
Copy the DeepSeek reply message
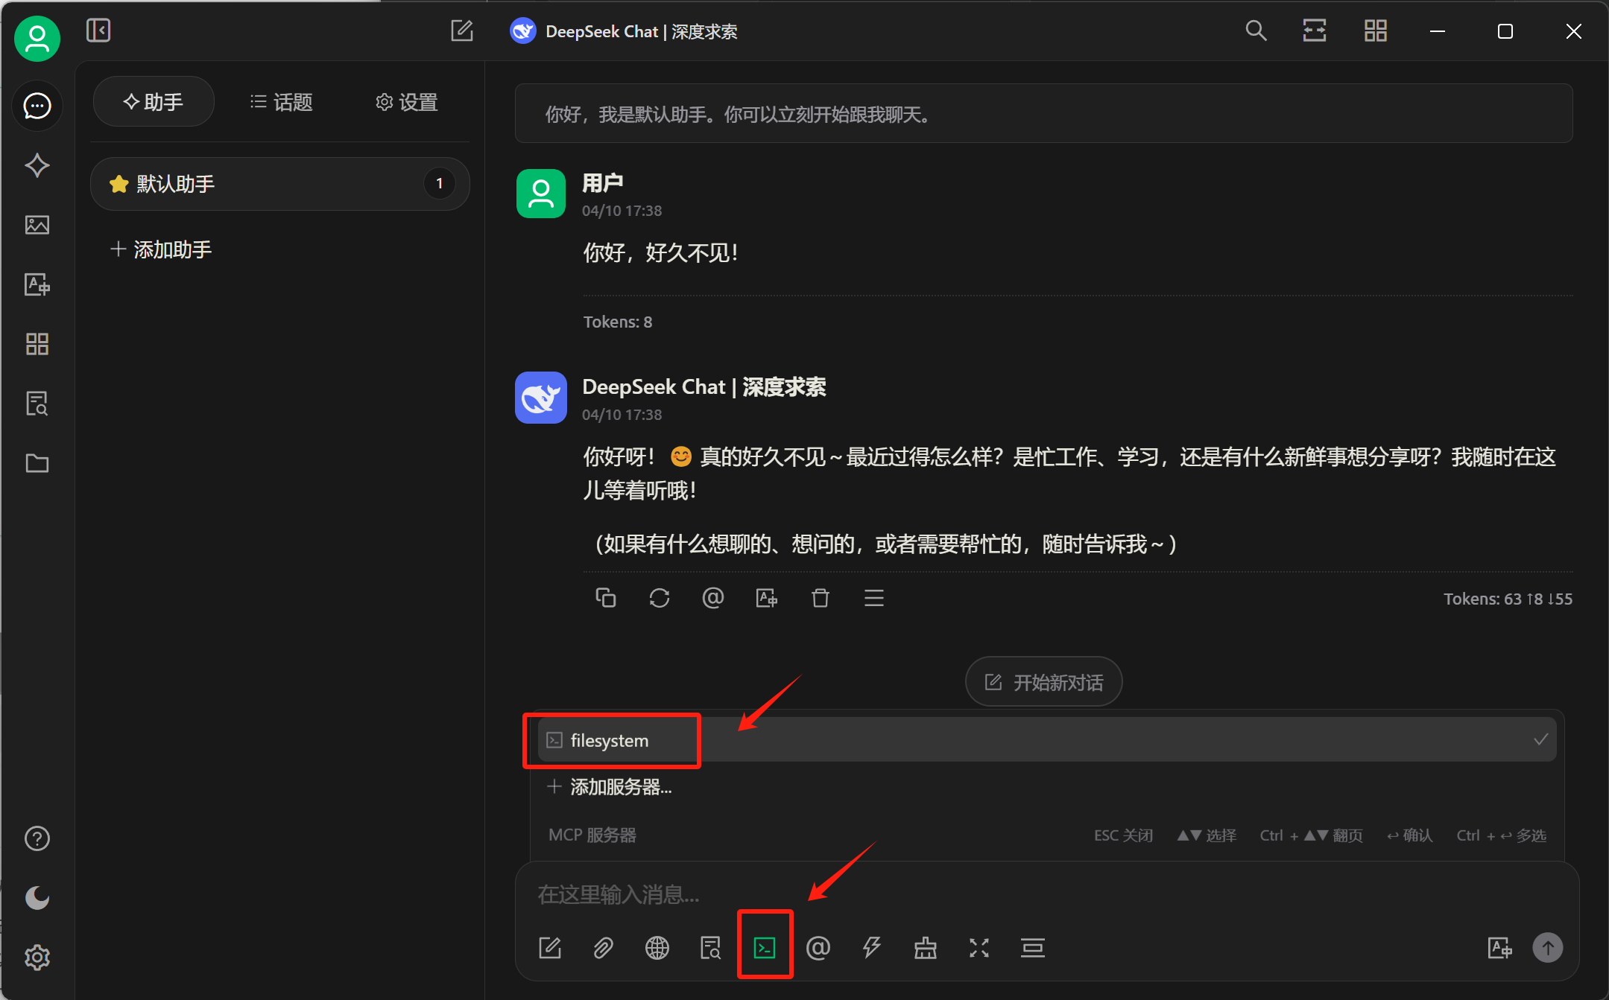[605, 598]
